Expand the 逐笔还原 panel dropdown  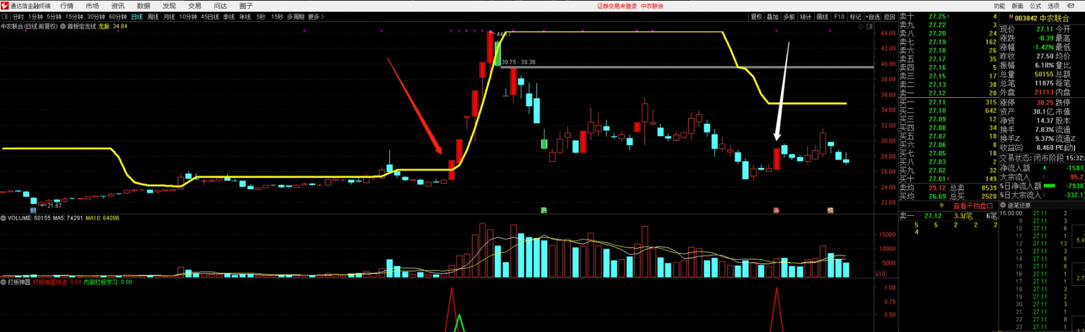(1003, 206)
